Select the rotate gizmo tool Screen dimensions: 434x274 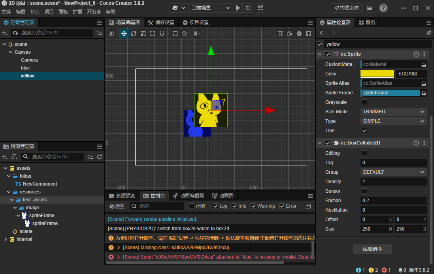pos(134,34)
